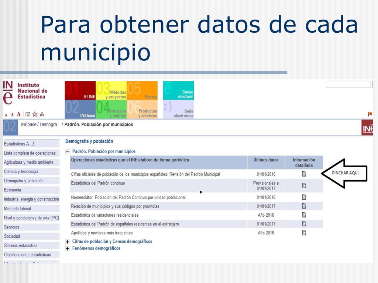Screen dimensions: 378x283
Task: Open Clasificaciones estadísticas in sidebar
Action: [x=31, y=255]
